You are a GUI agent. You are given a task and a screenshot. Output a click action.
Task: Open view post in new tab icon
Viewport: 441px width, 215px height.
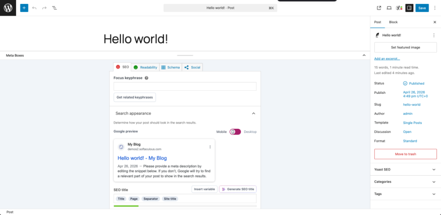click(379, 8)
